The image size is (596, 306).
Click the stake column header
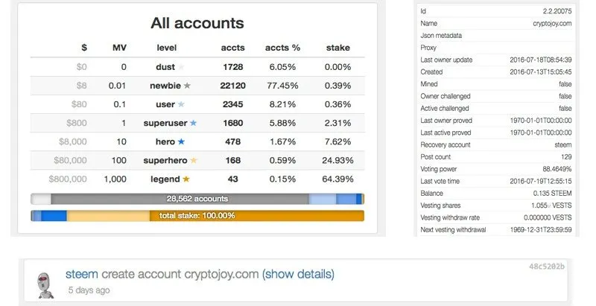[338, 48]
